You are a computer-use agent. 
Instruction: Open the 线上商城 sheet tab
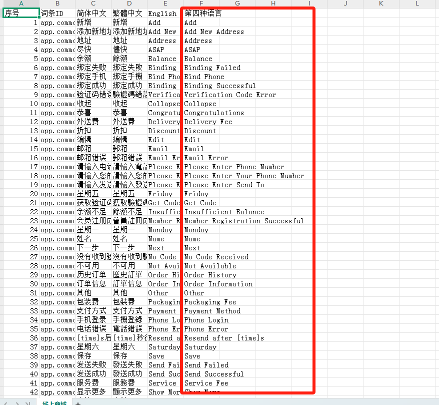pyautogui.click(x=54, y=403)
